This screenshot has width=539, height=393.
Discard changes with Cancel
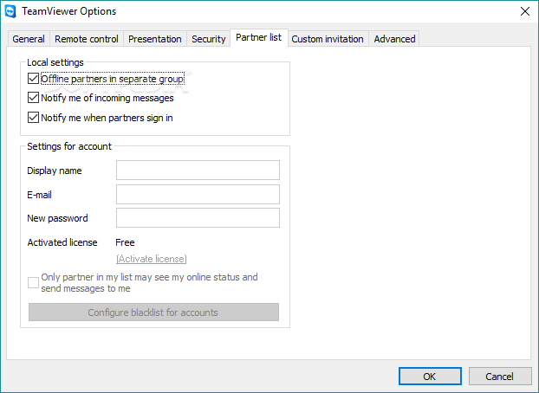click(500, 377)
